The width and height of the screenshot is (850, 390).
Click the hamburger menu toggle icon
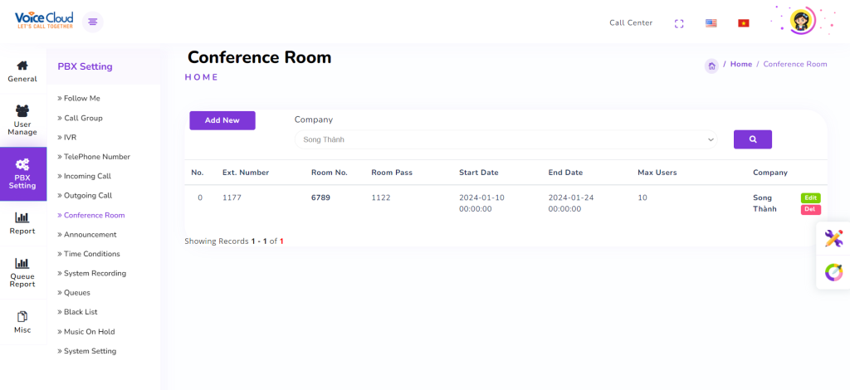[x=93, y=22]
